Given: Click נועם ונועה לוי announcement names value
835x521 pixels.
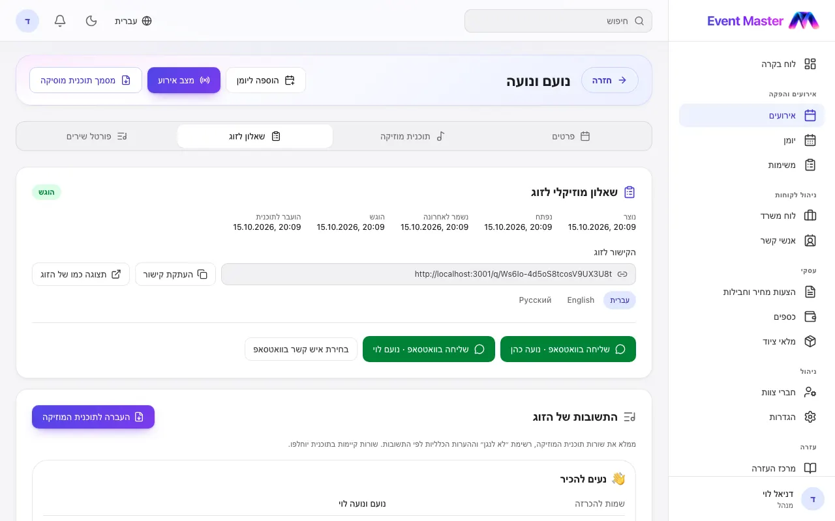Looking at the screenshot, I should 362,503.
